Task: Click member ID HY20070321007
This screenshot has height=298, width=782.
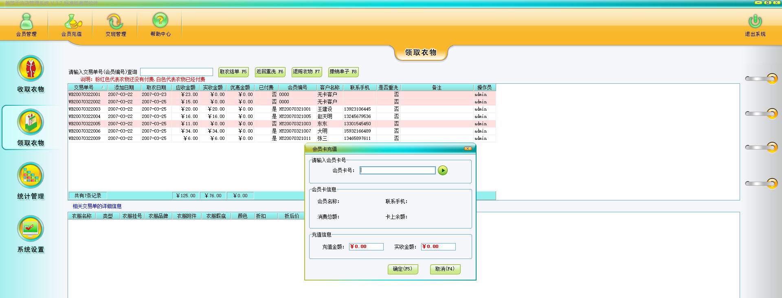Action: [x=295, y=131]
